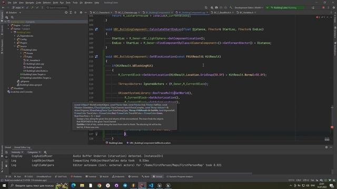Click the BuildingCubes Running run configuration

(284, 7)
